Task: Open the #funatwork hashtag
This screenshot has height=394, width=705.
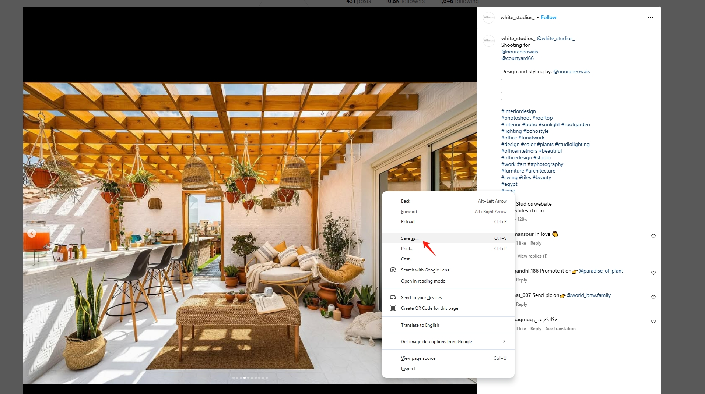Action: (531, 138)
